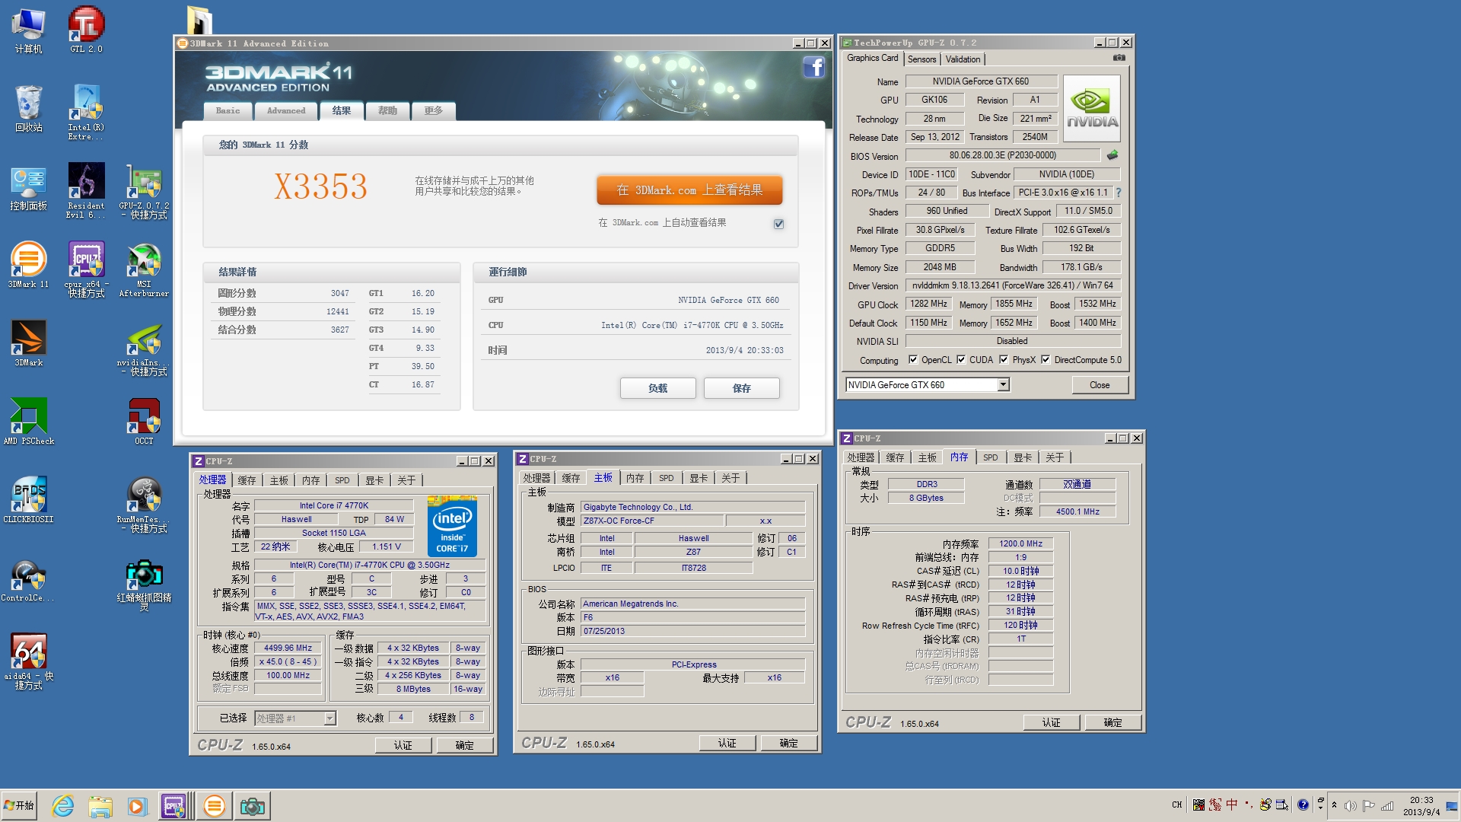Launch Intel Extreme Tuning shortcut
Screen dimensions: 1461x822
pyautogui.click(x=86, y=113)
